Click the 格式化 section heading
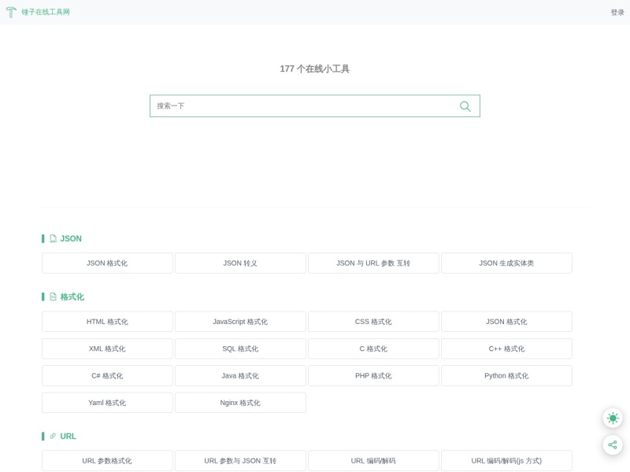The image size is (630, 472). [x=72, y=297]
